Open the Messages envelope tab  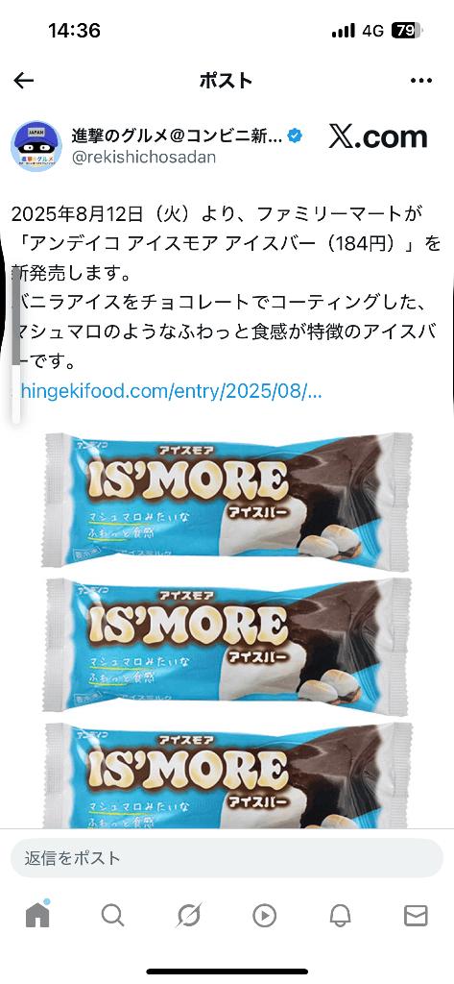coord(416,916)
